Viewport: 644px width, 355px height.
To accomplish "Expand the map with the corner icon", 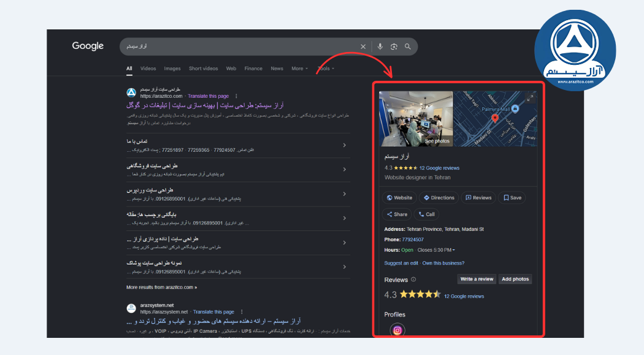I will click(531, 98).
